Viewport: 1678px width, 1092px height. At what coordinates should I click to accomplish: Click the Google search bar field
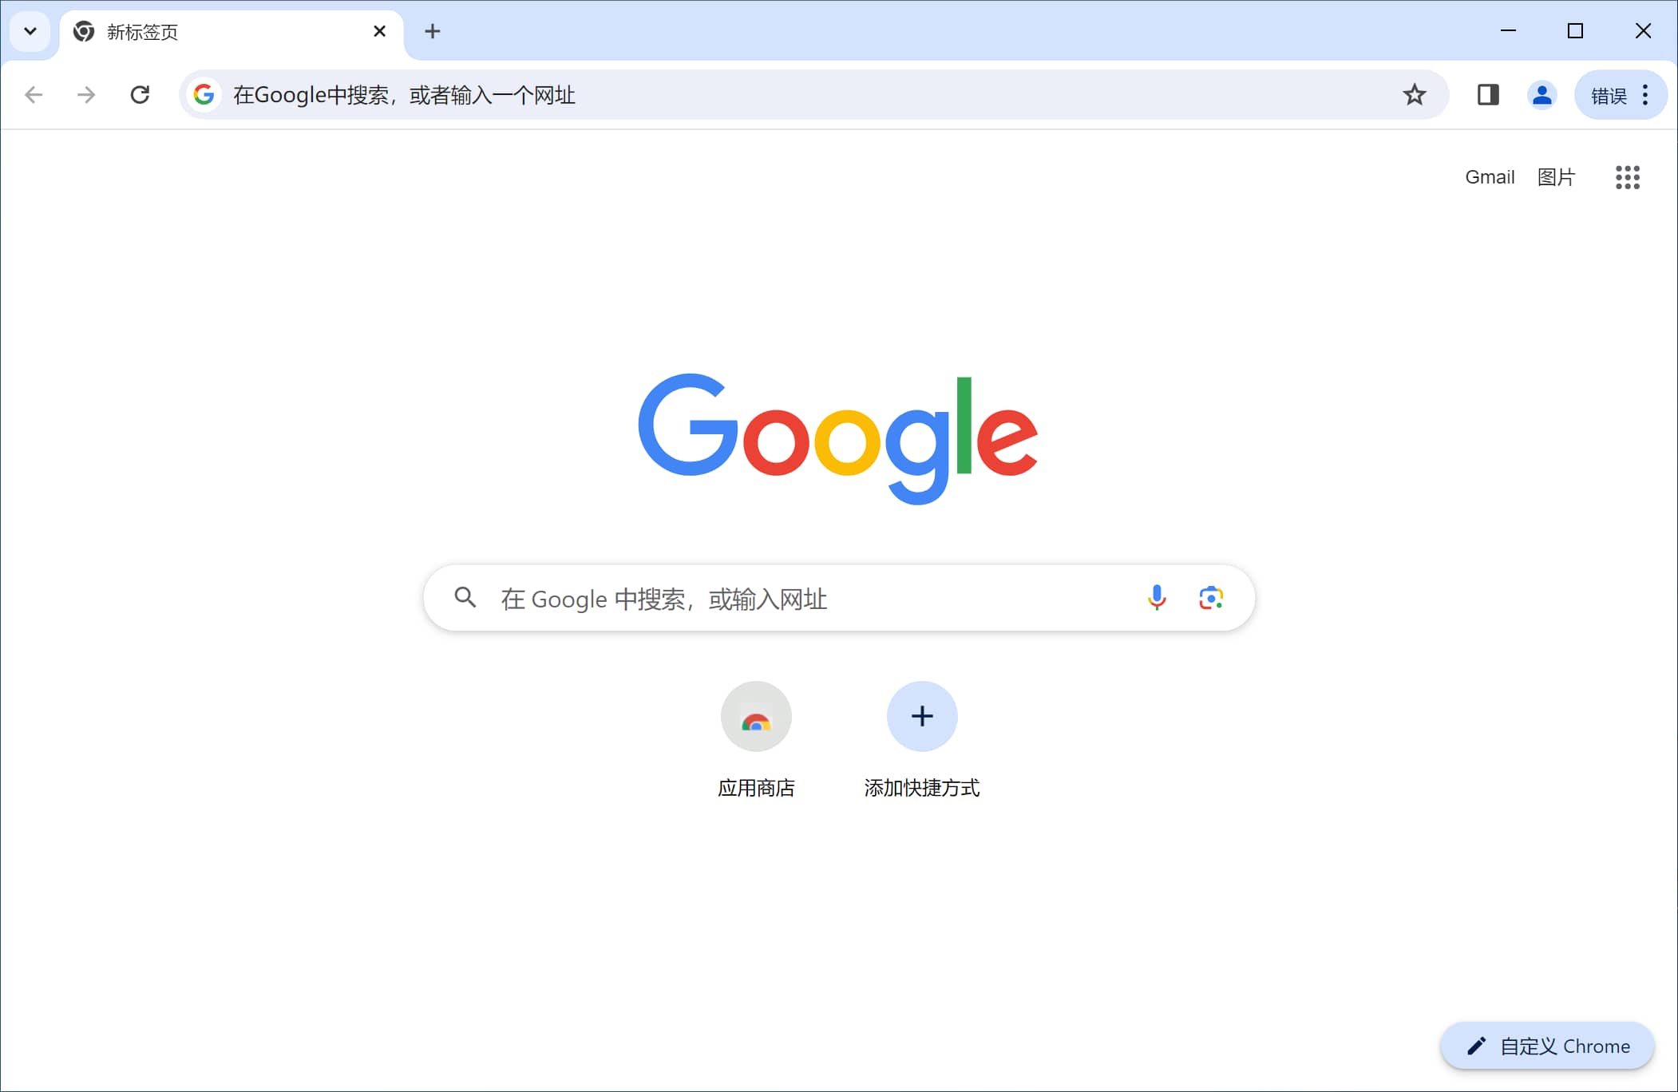coord(837,598)
